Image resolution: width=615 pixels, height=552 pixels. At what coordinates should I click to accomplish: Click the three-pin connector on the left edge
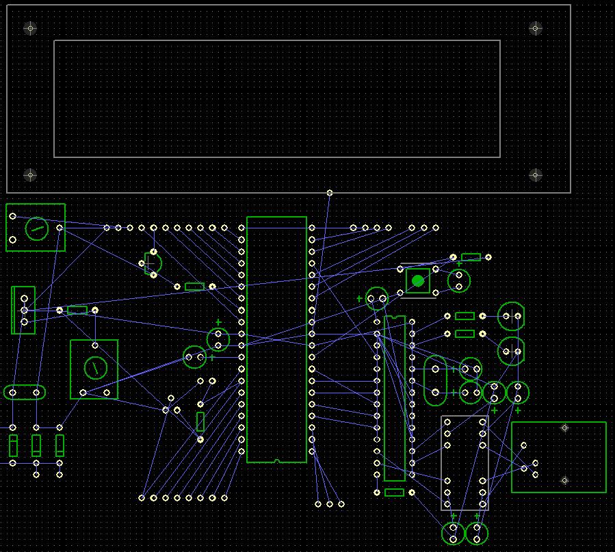tap(23, 311)
